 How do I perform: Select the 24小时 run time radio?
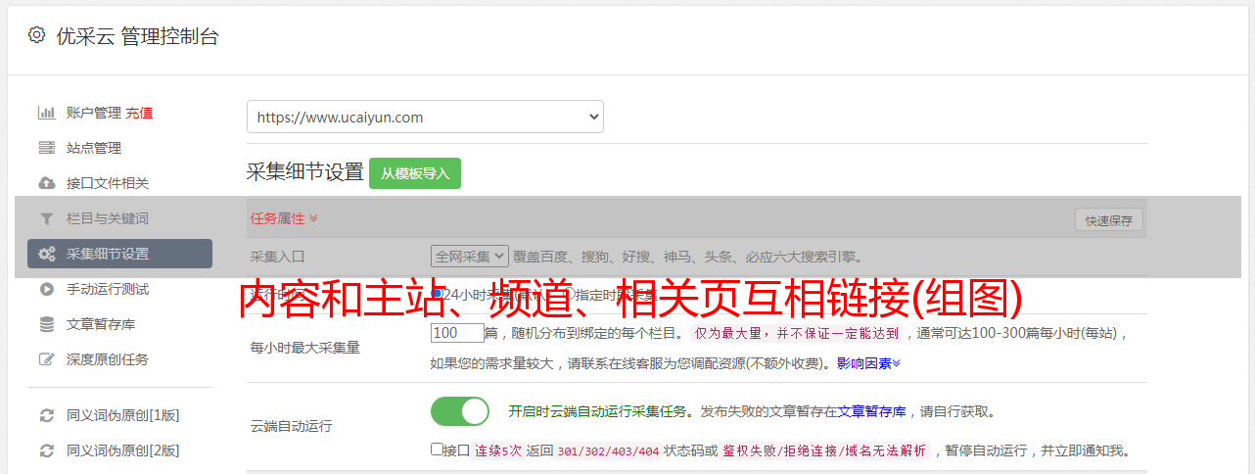(x=437, y=294)
